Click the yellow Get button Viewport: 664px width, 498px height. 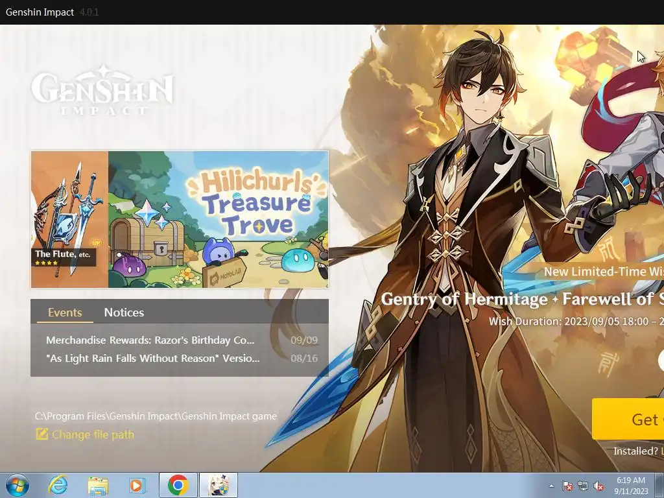pyautogui.click(x=628, y=419)
